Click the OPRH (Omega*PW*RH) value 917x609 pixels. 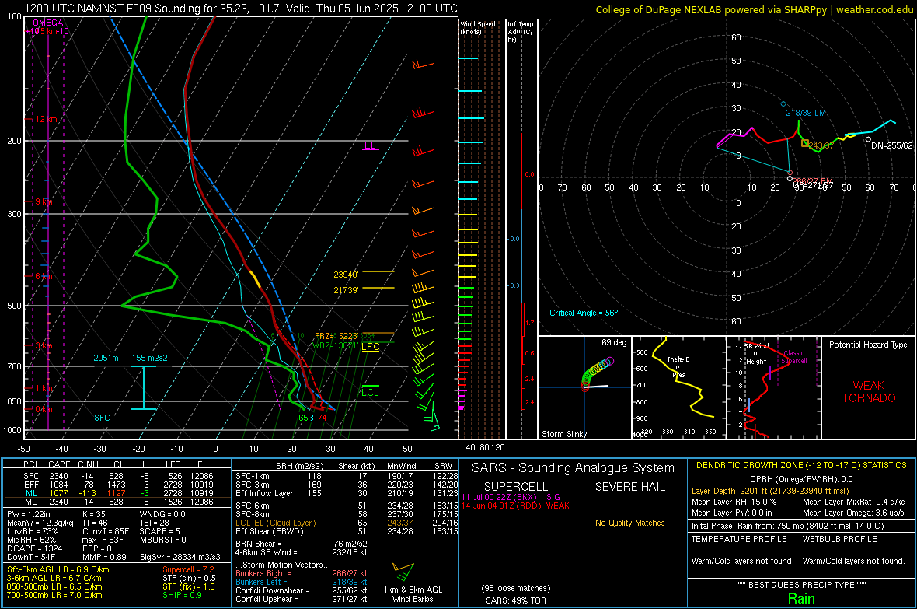[801, 480]
